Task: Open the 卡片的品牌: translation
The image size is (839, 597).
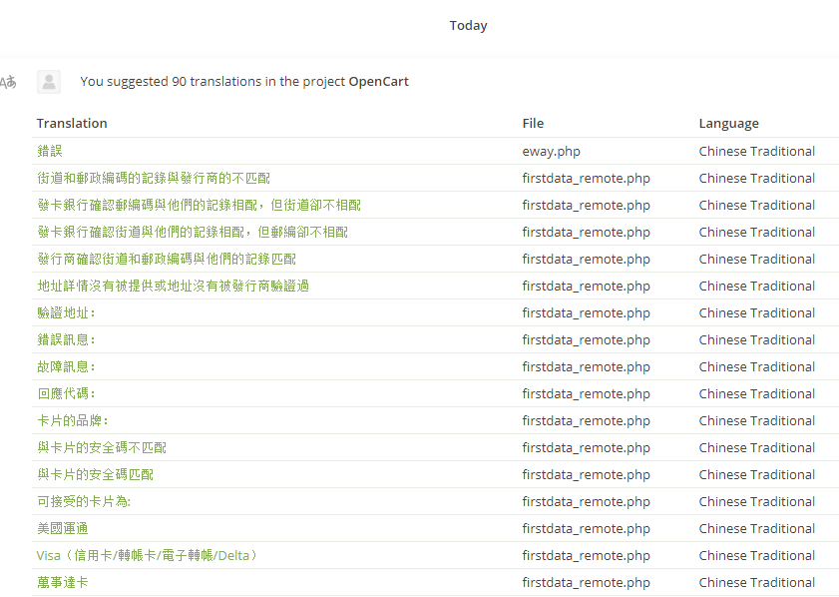Action: click(x=73, y=421)
